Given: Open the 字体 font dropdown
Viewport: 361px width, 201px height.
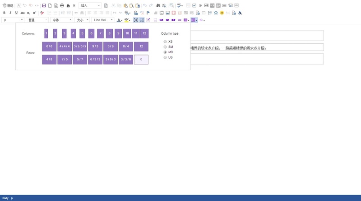Looking at the screenshot, I should tap(61, 20).
